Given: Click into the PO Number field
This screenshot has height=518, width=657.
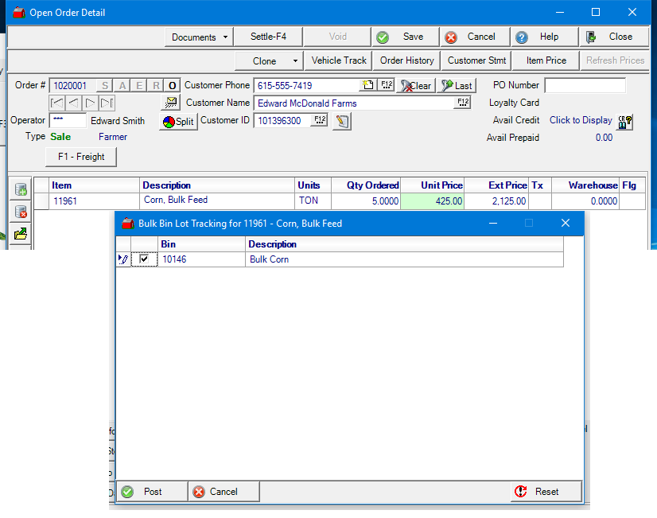Looking at the screenshot, I should 585,85.
